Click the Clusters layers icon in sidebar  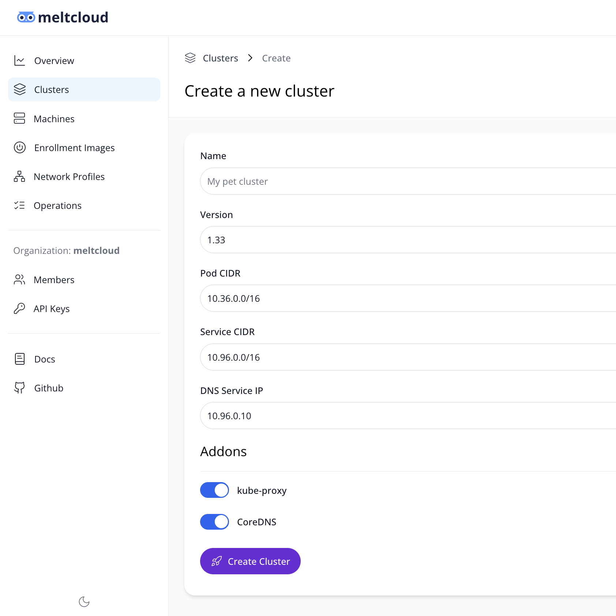point(20,89)
